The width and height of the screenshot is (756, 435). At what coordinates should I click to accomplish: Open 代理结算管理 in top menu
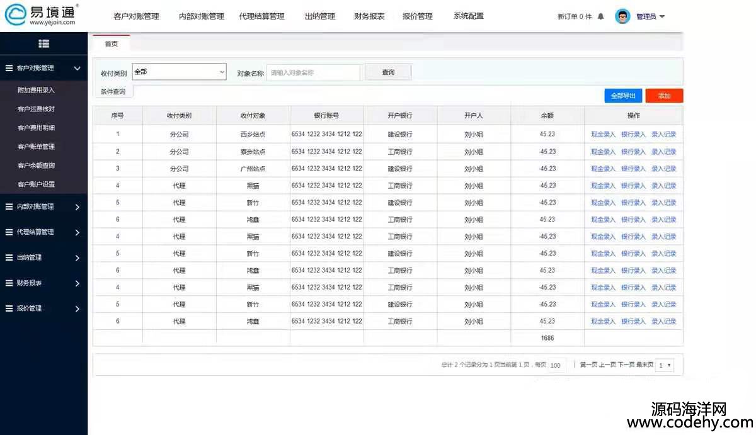coord(262,16)
